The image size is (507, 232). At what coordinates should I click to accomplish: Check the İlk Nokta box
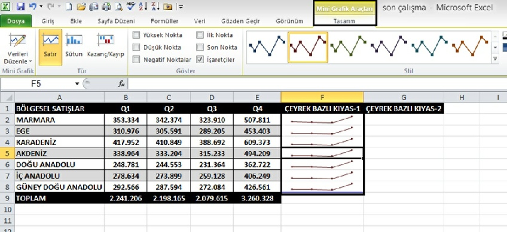click(200, 35)
